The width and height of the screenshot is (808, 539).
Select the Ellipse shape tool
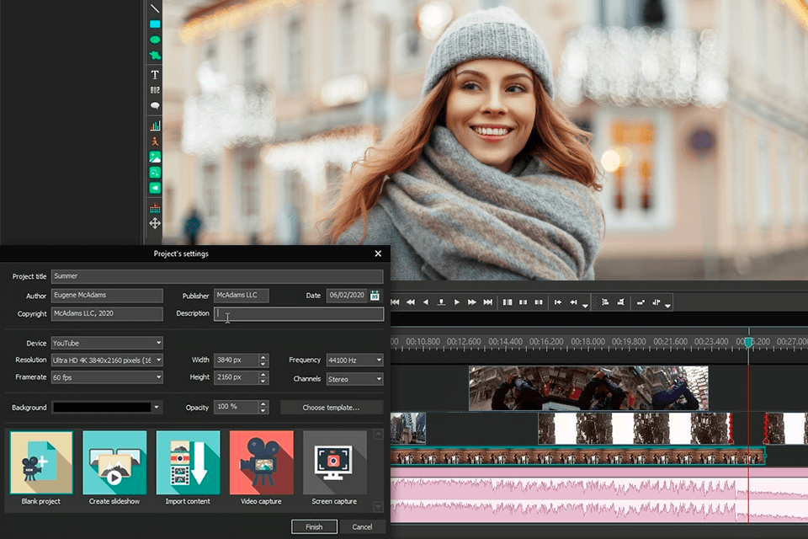tap(155, 40)
